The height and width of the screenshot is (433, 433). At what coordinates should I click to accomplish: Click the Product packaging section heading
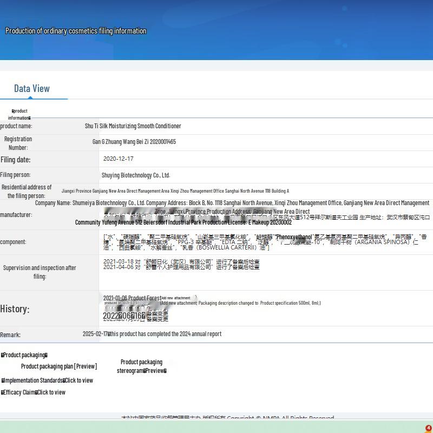coord(24,355)
